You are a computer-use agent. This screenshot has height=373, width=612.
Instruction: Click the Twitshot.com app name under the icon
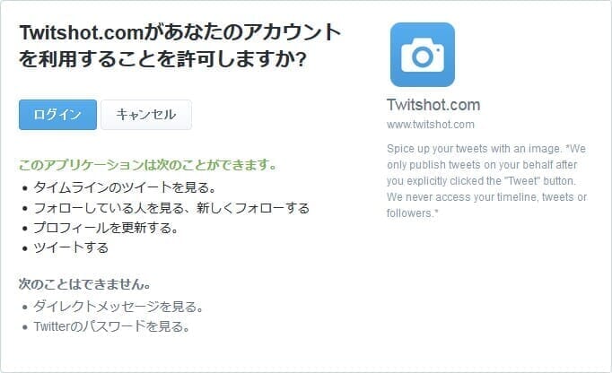point(433,105)
